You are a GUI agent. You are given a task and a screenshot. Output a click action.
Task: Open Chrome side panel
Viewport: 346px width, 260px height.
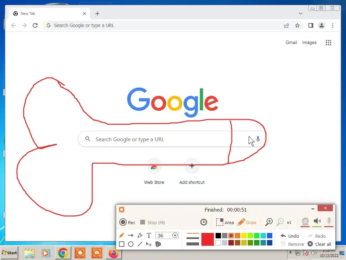pyautogui.click(x=311, y=25)
